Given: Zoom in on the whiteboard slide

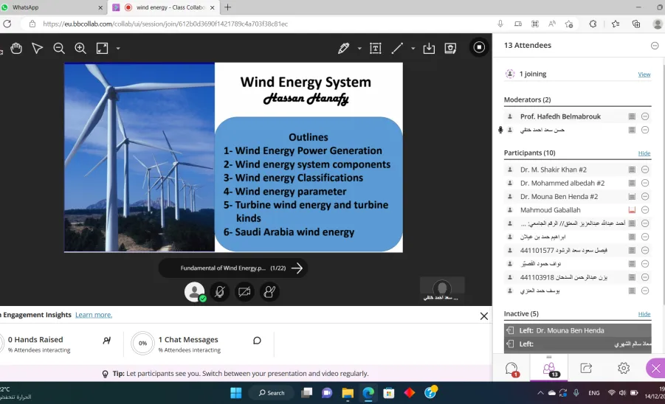Looking at the screenshot, I should point(80,48).
